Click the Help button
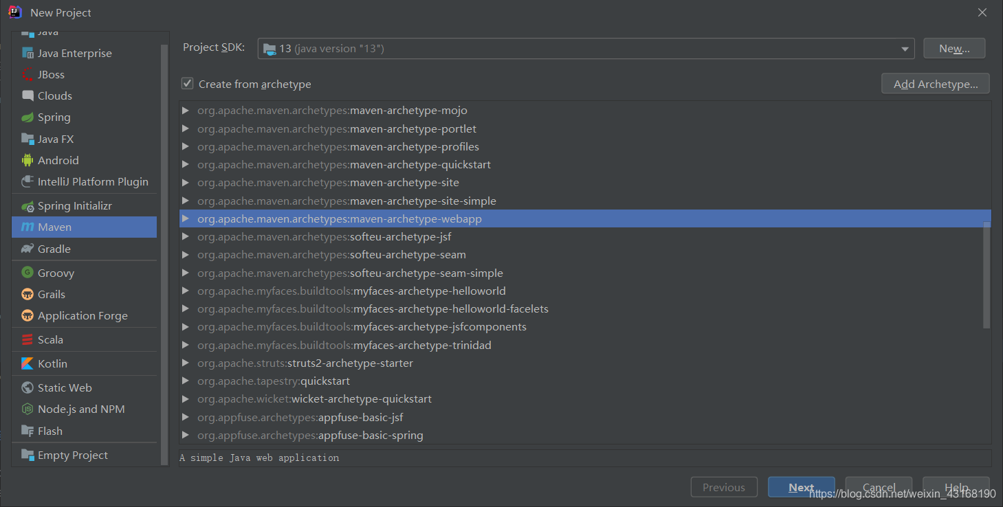This screenshot has height=507, width=1003. tap(956, 487)
